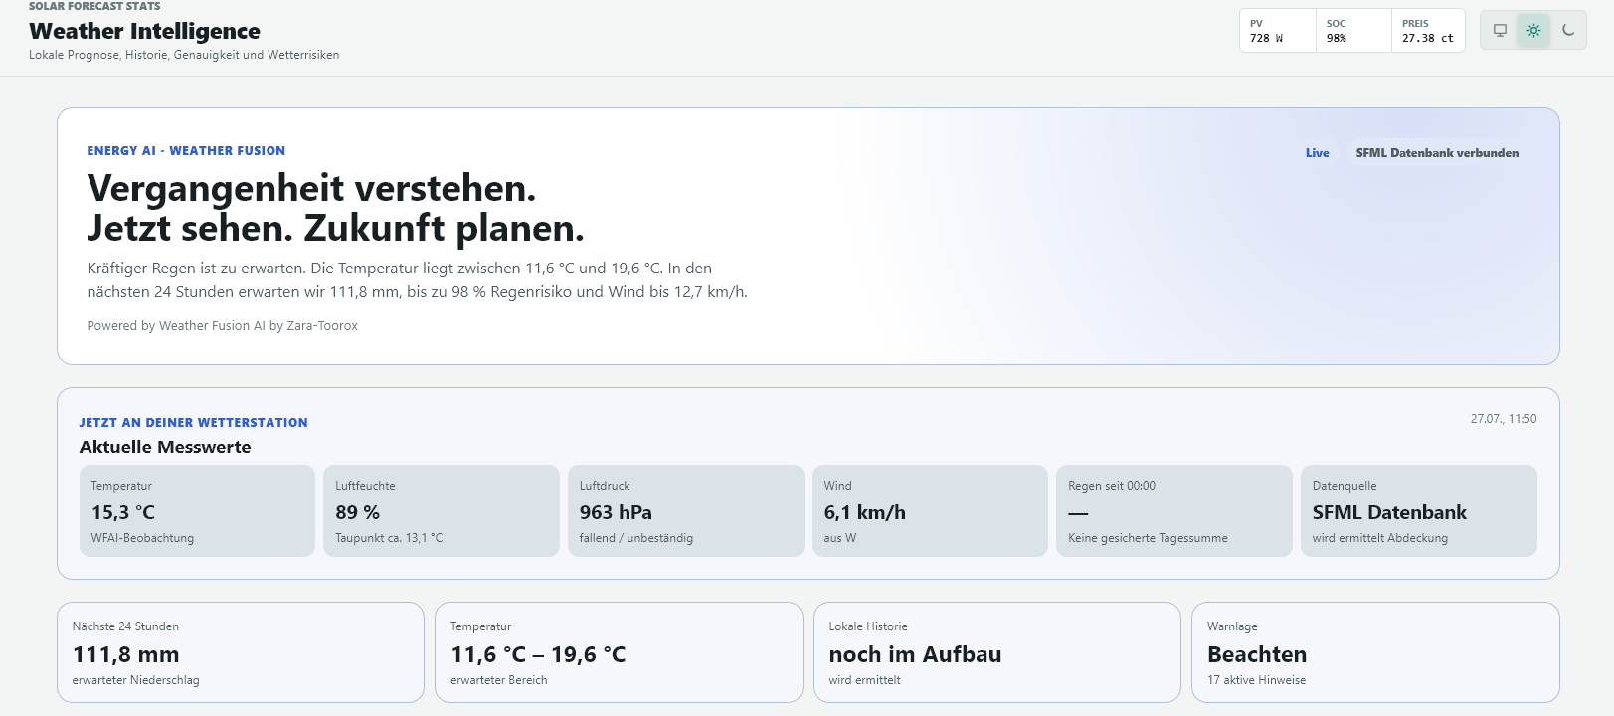Image resolution: width=1614 pixels, height=716 pixels.
Task: Click Powered by Weather Fusion AI text
Action: click(222, 326)
